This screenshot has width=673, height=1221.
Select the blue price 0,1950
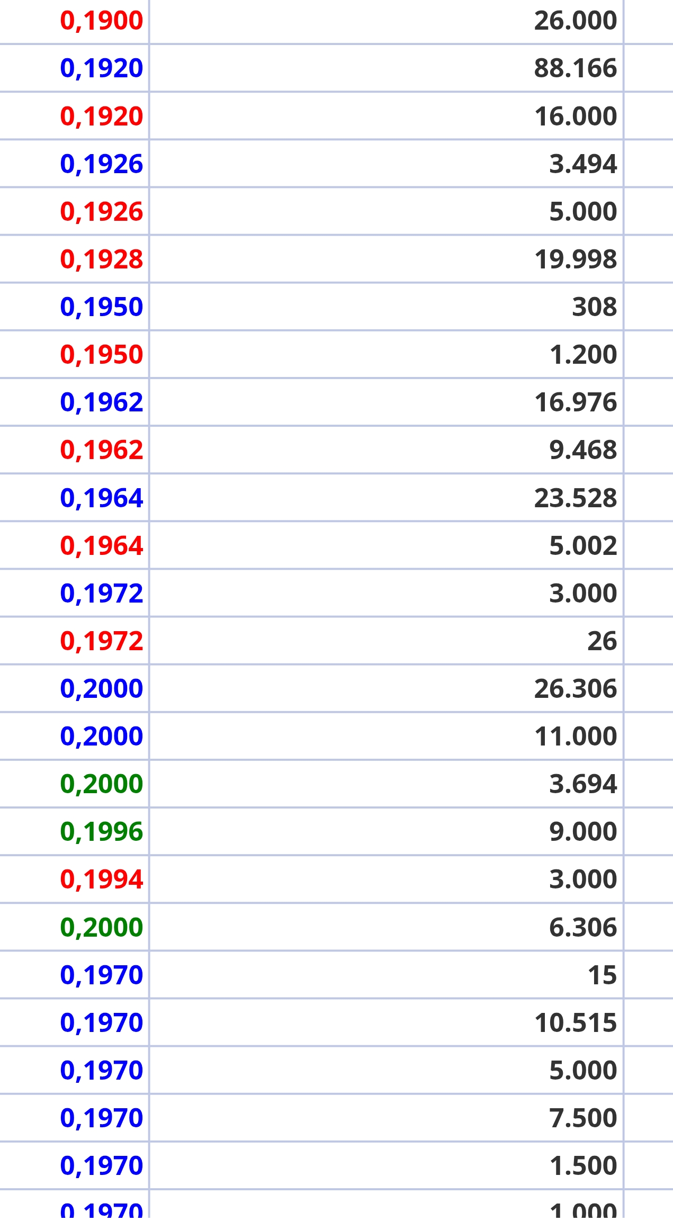click(x=102, y=307)
